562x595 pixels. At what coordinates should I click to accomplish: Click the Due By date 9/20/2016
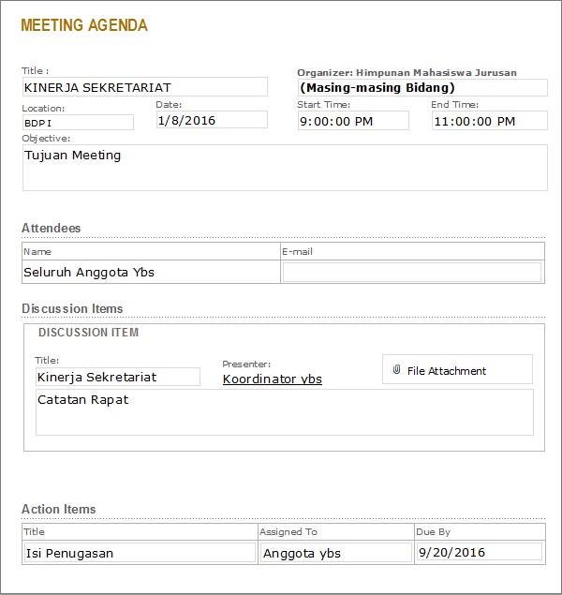[480, 552]
